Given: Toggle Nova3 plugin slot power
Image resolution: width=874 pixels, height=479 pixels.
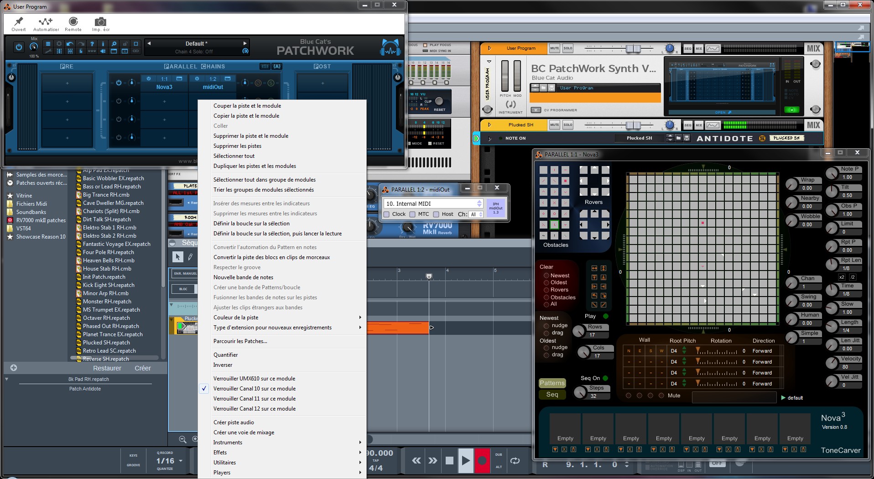Looking at the screenshot, I should click(x=148, y=78).
